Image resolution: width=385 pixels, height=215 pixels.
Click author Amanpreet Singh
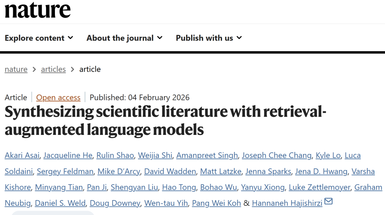(207, 156)
